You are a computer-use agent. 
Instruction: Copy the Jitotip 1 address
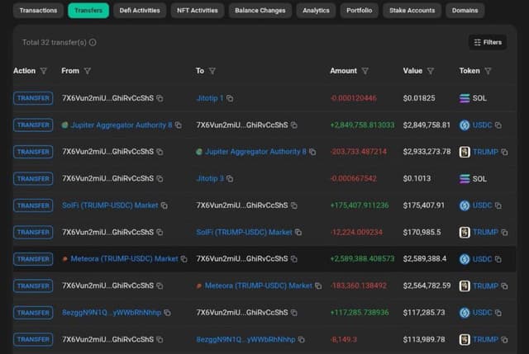[230, 98]
